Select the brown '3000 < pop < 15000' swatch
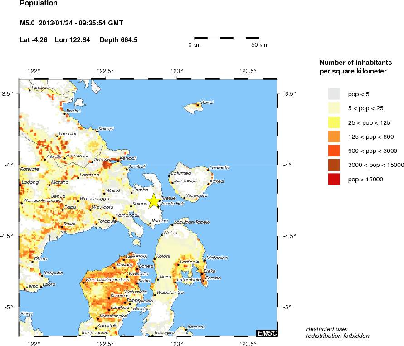This screenshot has height=346, width=404. [334, 165]
